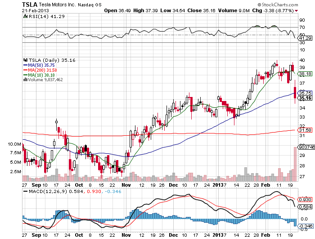Click the High 37.39 header value
315x239 pixels.
tap(145, 10)
